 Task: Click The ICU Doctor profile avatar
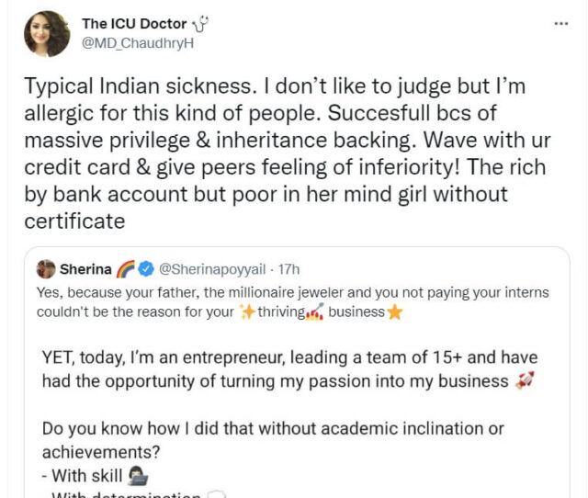[x=46, y=34]
